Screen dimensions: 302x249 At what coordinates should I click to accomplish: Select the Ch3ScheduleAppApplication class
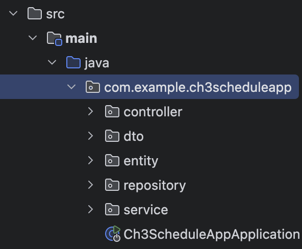[x=212, y=234]
